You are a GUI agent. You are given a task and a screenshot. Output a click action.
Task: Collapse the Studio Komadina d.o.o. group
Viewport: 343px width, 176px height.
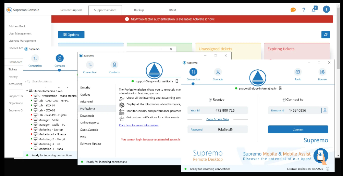(x=27, y=91)
